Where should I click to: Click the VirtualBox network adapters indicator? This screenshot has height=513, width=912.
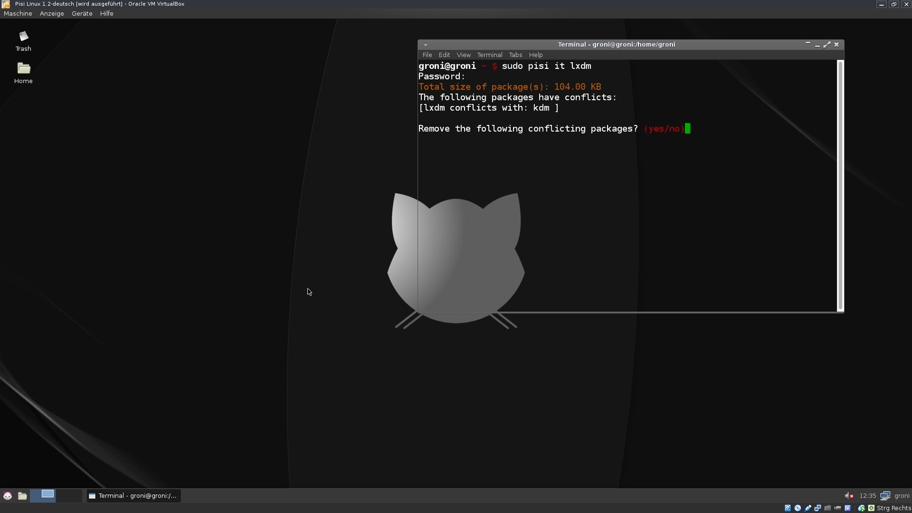[x=817, y=508]
